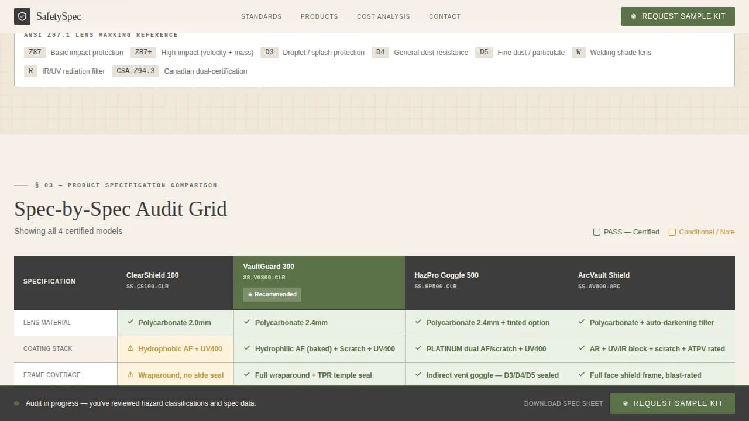Select the CSA Z94.3 marking tag
Screen dimensions: 749x421
point(136,71)
